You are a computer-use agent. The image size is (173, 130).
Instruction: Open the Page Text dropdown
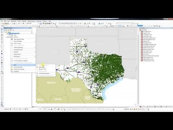(156, 26)
